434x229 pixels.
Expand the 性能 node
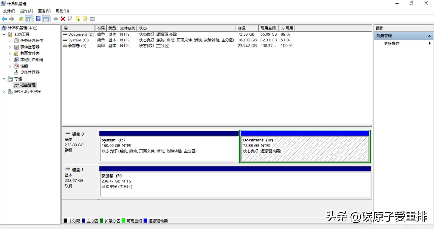10,66
